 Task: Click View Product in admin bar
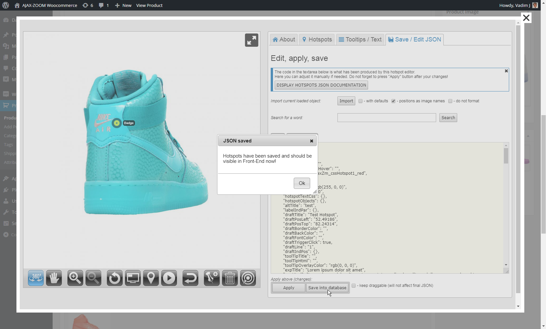tap(149, 5)
